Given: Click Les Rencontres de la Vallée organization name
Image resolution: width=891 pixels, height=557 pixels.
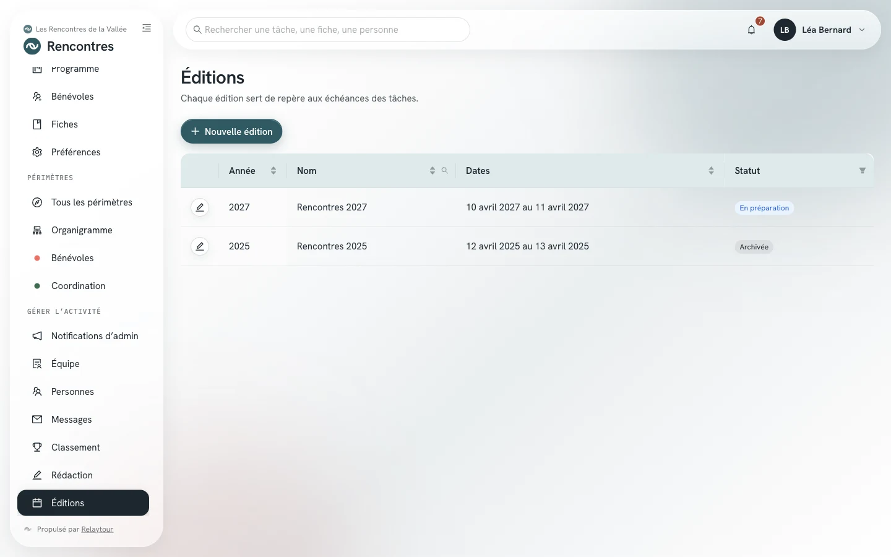Looking at the screenshot, I should (81, 29).
